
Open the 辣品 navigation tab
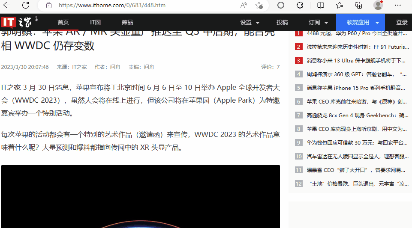[127, 22]
